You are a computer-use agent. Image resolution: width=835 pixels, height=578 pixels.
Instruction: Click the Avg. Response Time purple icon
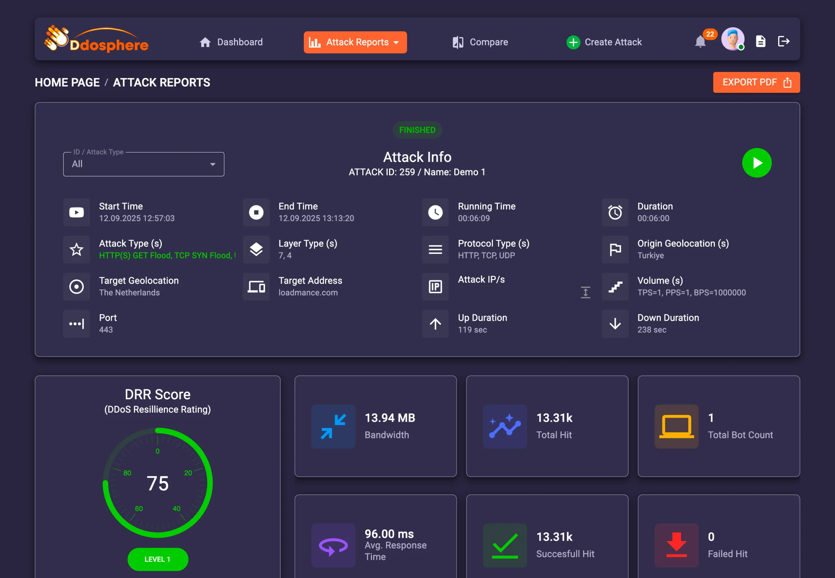pos(333,545)
